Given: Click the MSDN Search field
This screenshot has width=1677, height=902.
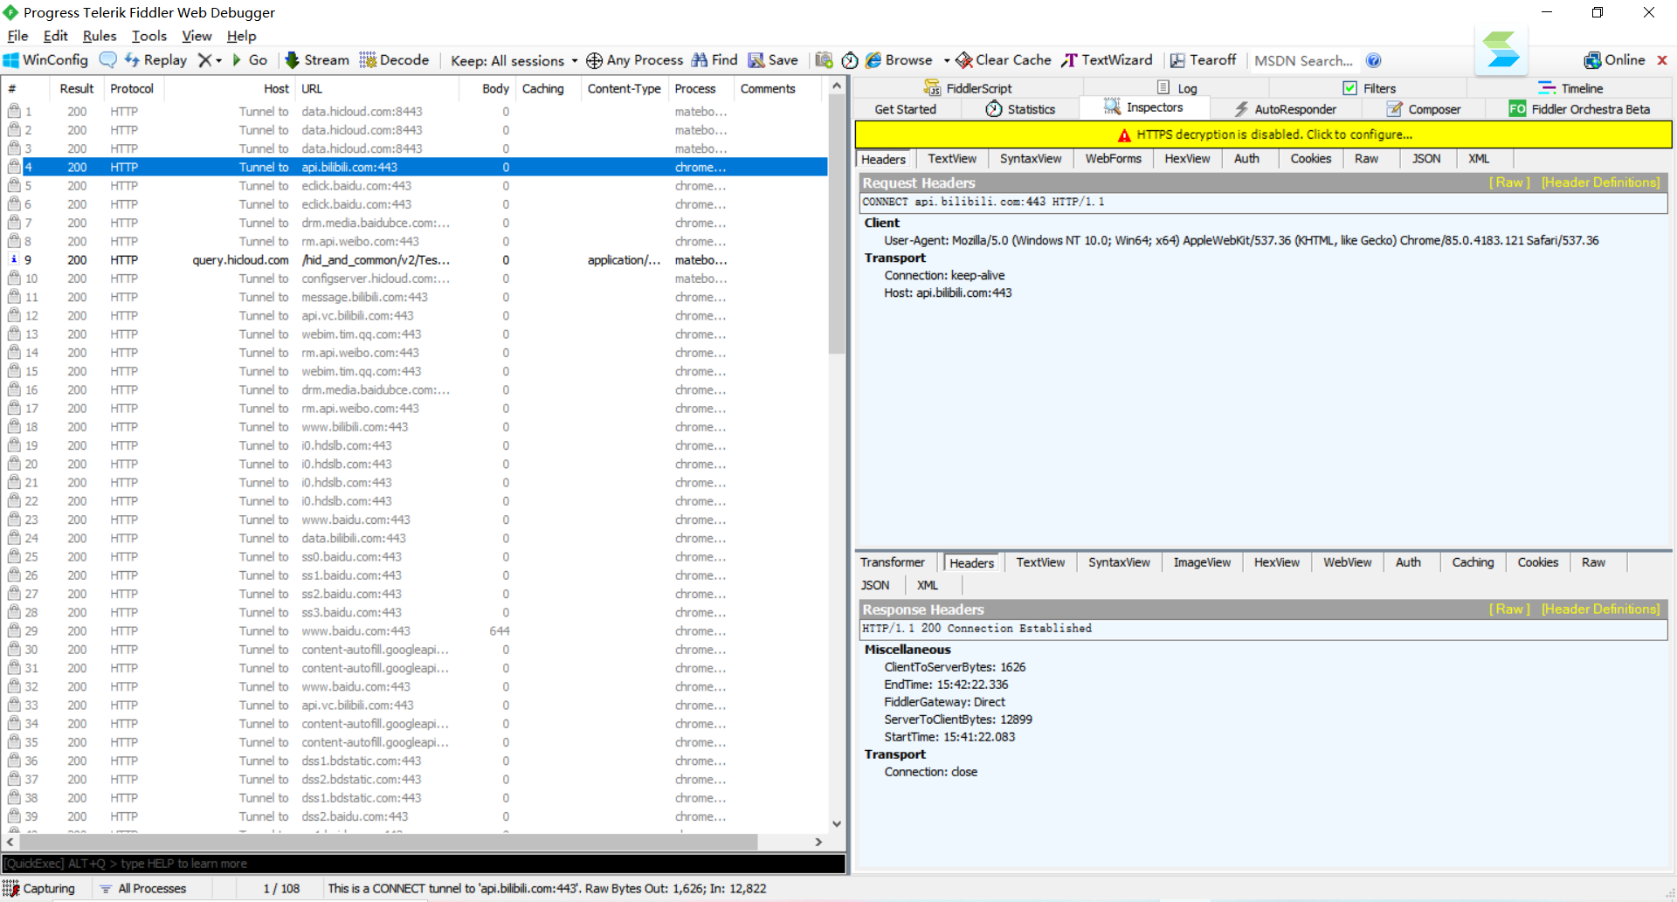Looking at the screenshot, I should [x=1303, y=60].
